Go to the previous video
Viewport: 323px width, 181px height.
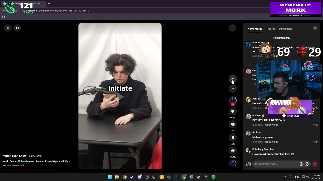click(x=233, y=79)
